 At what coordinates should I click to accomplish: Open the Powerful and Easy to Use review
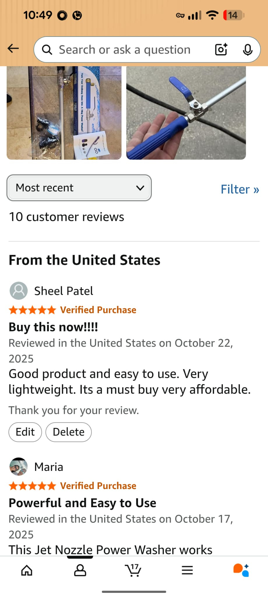[x=83, y=503]
